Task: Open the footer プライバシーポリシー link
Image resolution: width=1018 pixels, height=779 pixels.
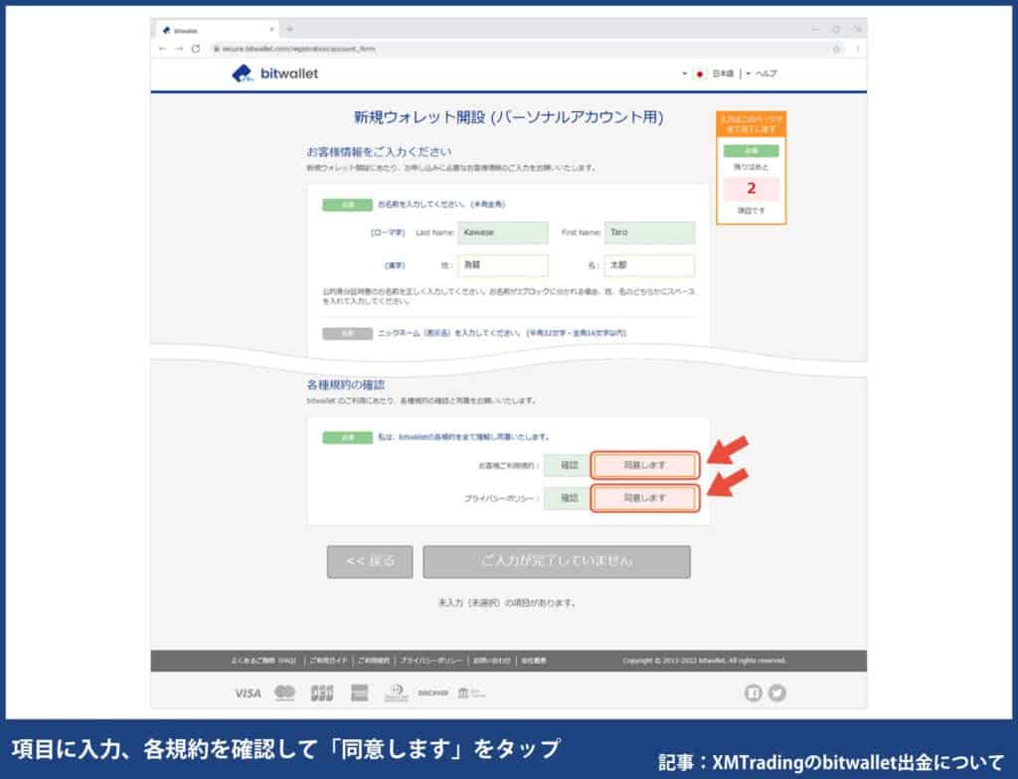Action: point(431,661)
